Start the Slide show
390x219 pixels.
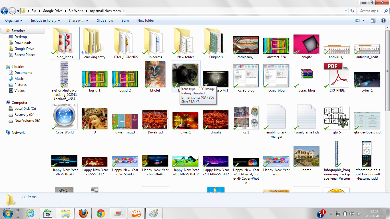105,20
